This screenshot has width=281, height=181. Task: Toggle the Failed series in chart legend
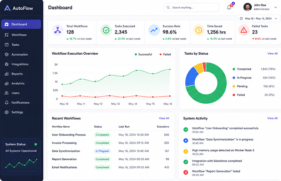[165, 54]
